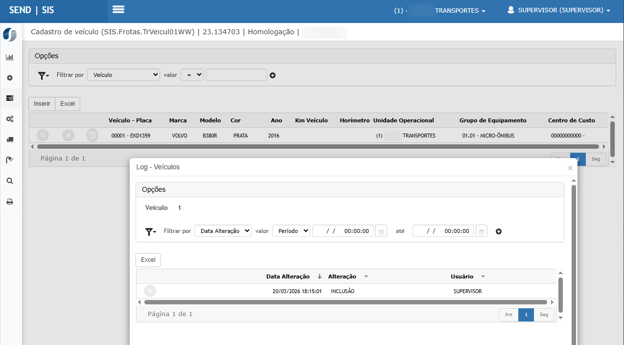624x345 pixels.
Task: Click the truck icon in sidebar
Action: (x=10, y=139)
